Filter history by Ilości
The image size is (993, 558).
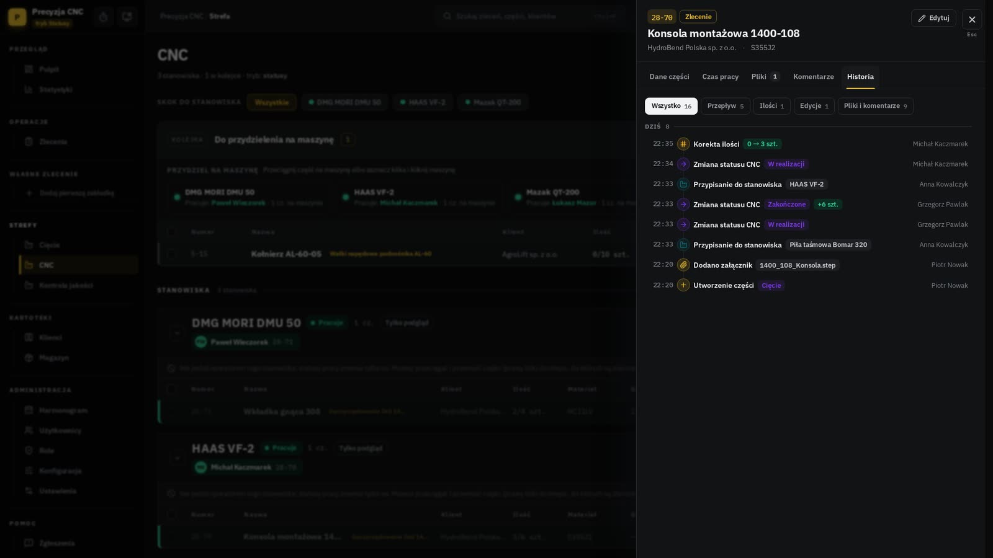771,106
